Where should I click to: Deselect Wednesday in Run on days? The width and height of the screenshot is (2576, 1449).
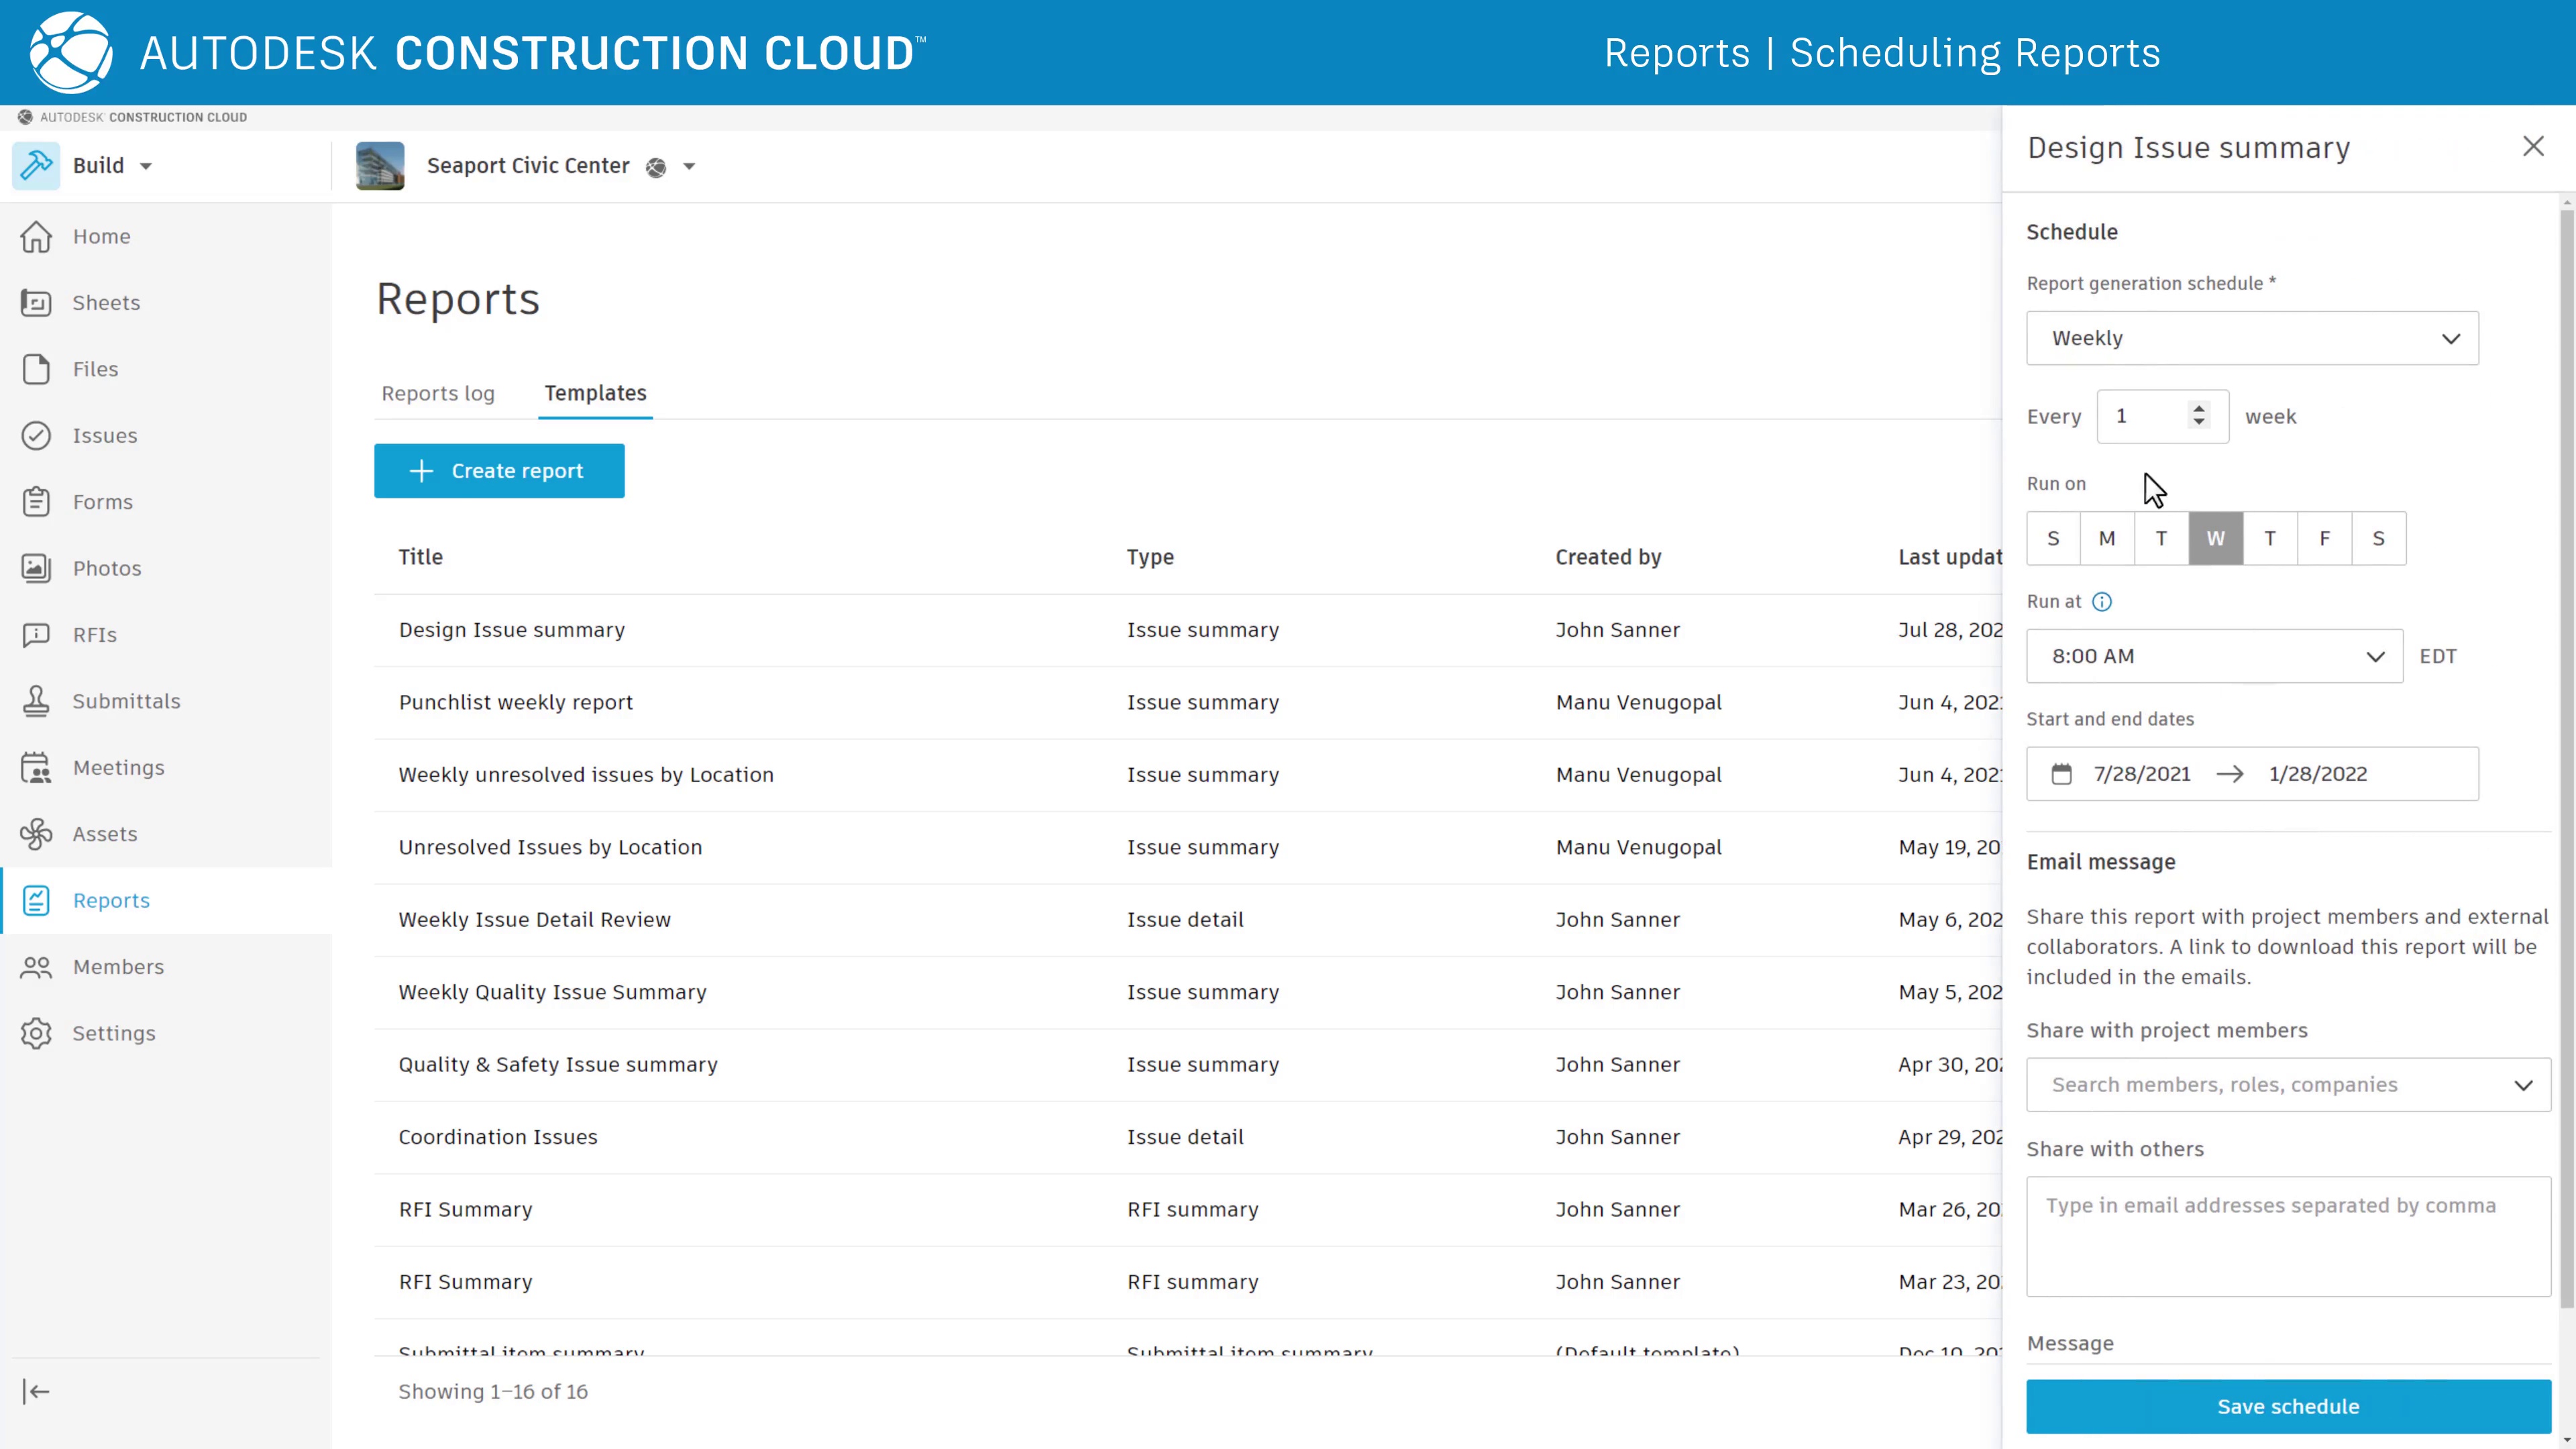(2215, 538)
